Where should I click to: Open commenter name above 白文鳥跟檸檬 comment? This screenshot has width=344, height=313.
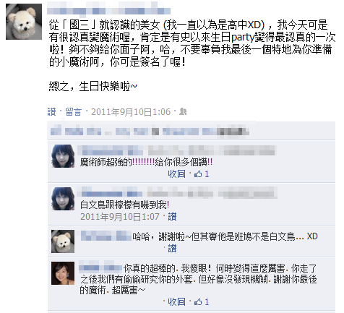coord(111,194)
